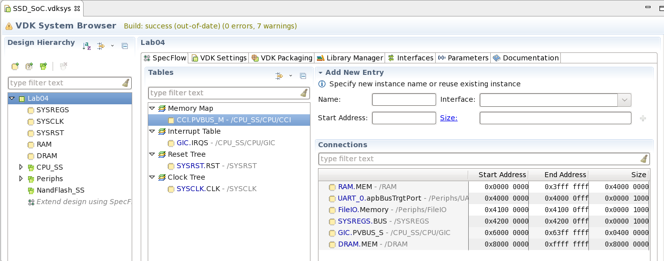Collapse the Add New Entry section
This screenshot has height=261, width=664.
point(320,73)
